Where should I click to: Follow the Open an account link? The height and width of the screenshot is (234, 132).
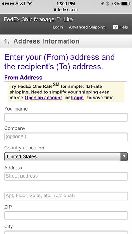click(x=43, y=98)
